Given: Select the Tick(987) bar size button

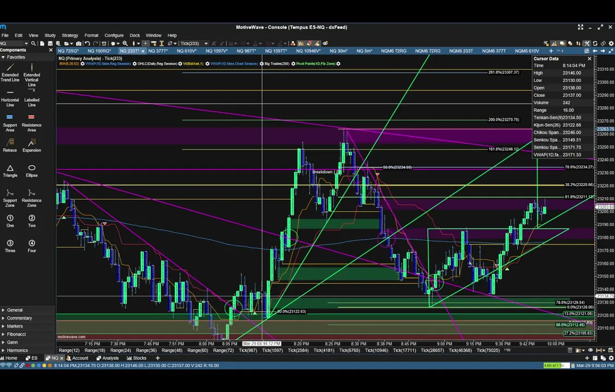Looking at the screenshot, I should click(248, 351).
